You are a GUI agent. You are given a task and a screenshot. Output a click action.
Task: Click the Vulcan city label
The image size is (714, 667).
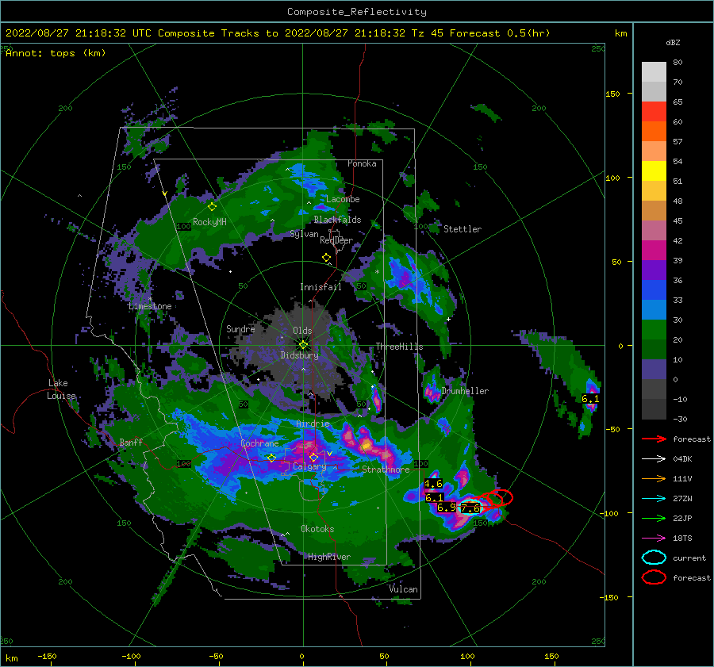[x=404, y=589]
